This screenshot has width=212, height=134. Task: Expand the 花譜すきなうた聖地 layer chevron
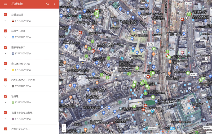click(x=5, y=118)
